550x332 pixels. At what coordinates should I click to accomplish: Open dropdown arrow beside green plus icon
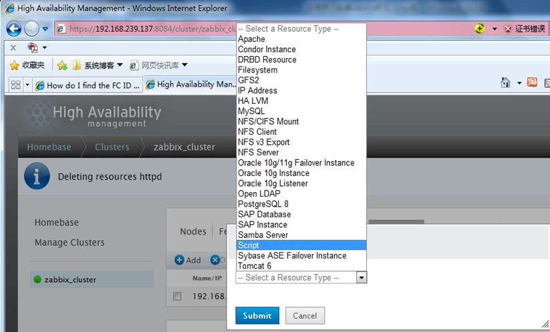pos(495,29)
